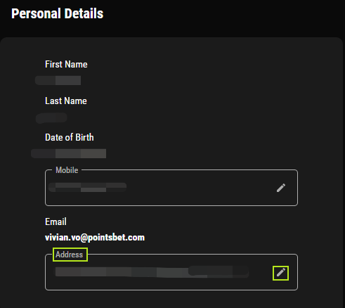Screen dimensions: 345x308
Task: Click the Address edit pencil icon
Action: click(281, 273)
